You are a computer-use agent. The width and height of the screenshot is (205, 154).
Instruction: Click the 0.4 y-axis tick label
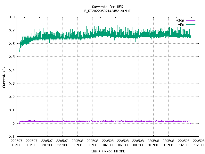12,70
